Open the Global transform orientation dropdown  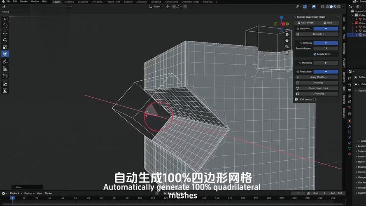click(156, 7)
